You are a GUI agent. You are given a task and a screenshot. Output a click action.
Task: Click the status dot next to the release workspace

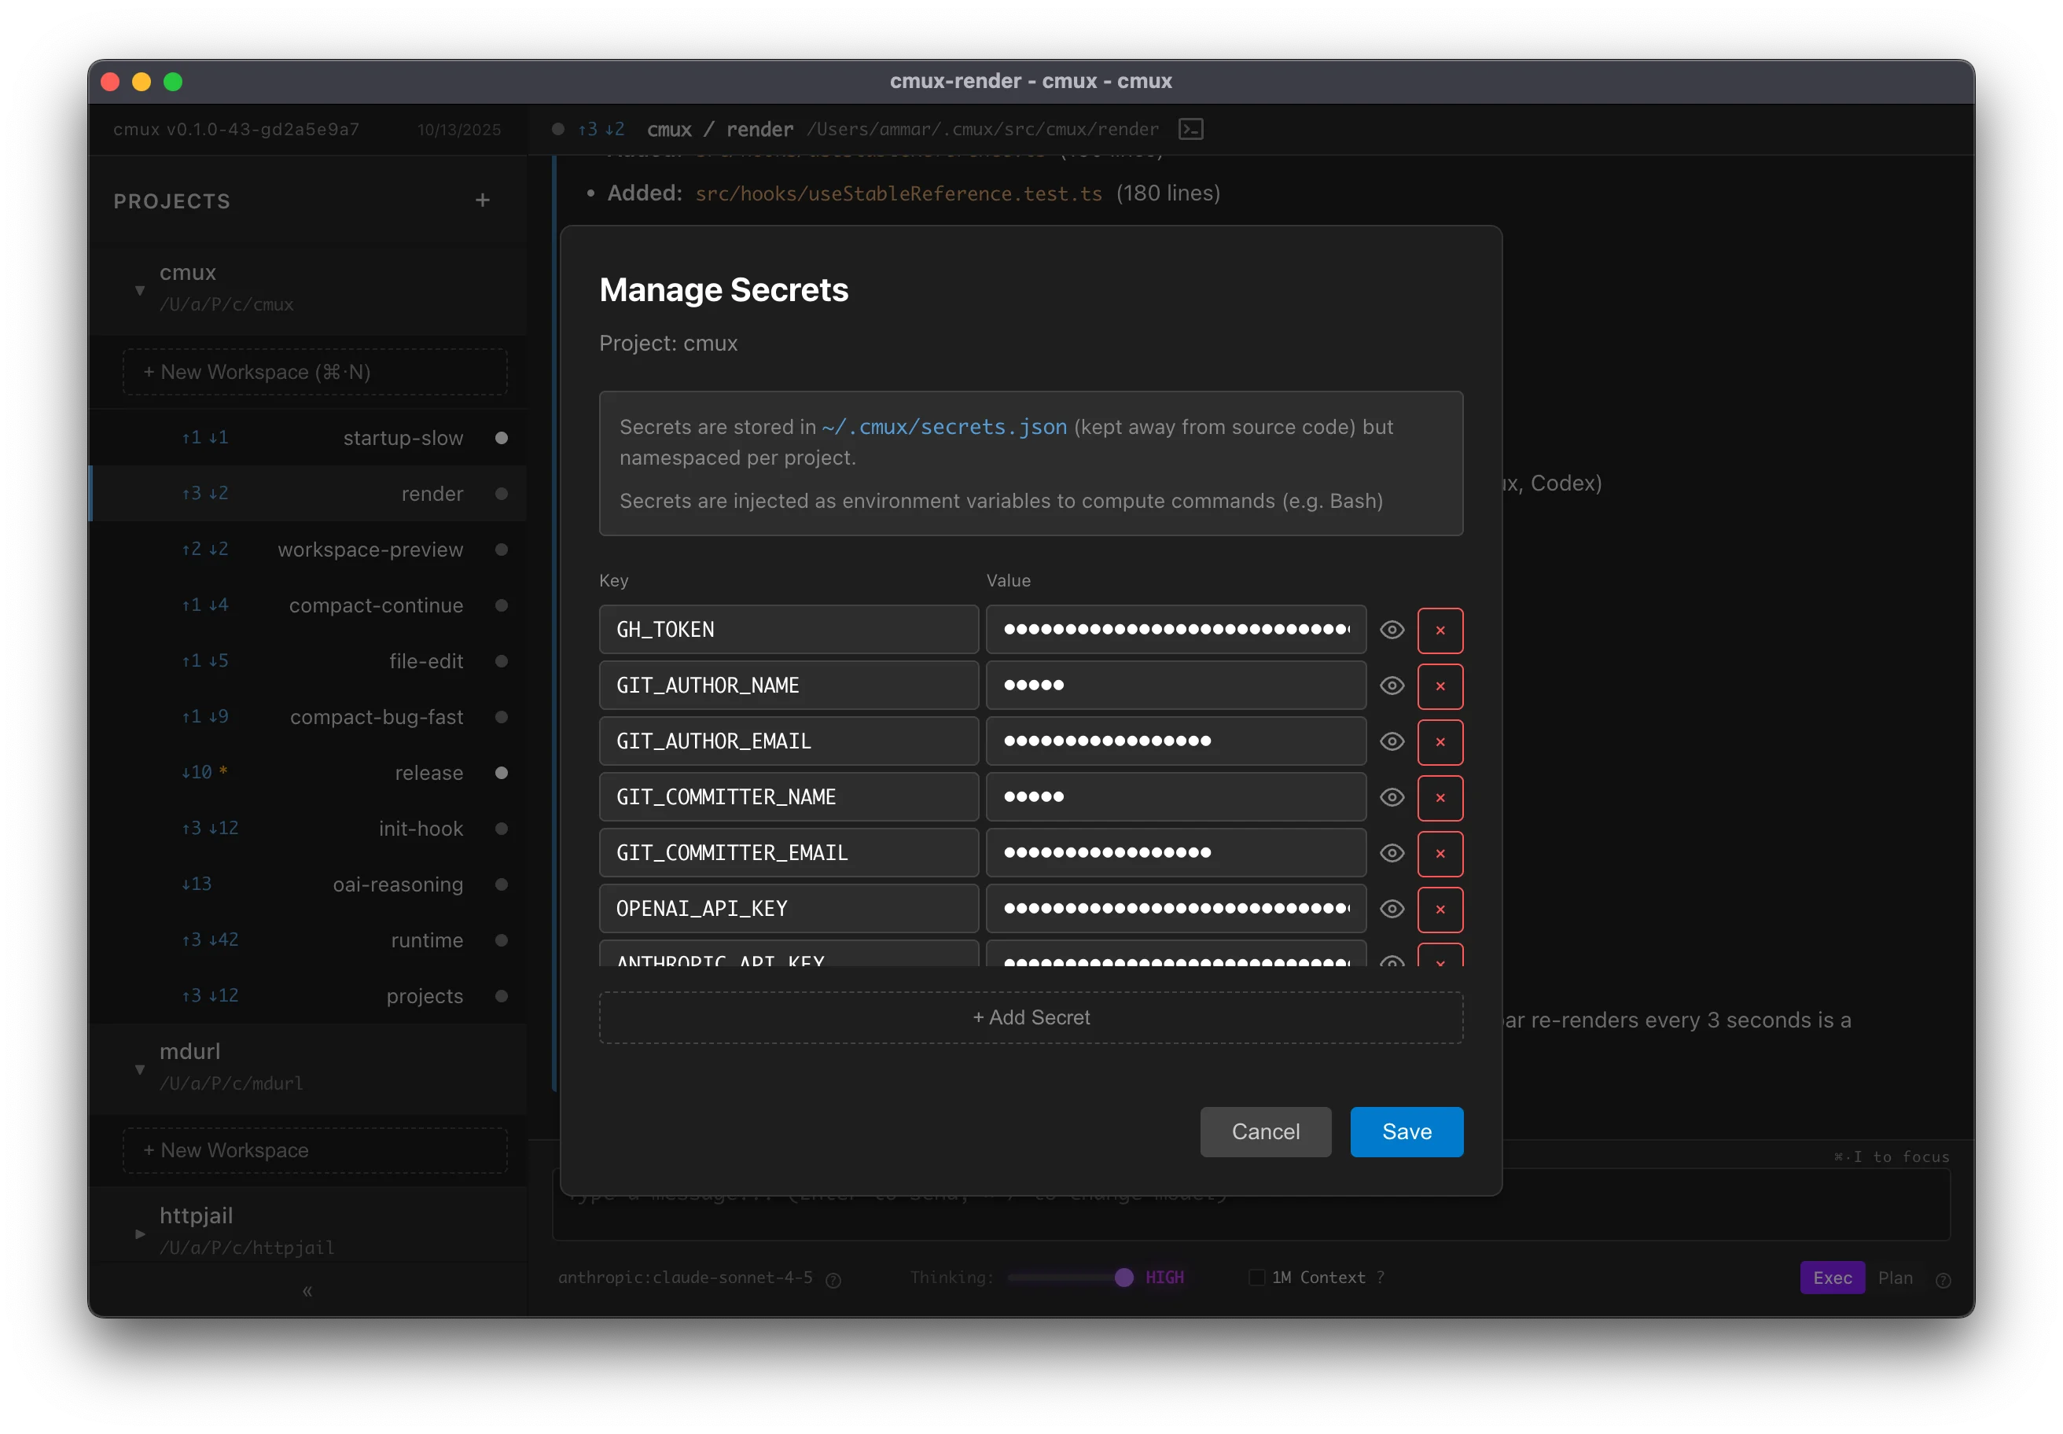point(502,773)
